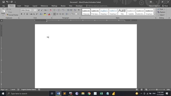Justify the paragraph text

63,14
